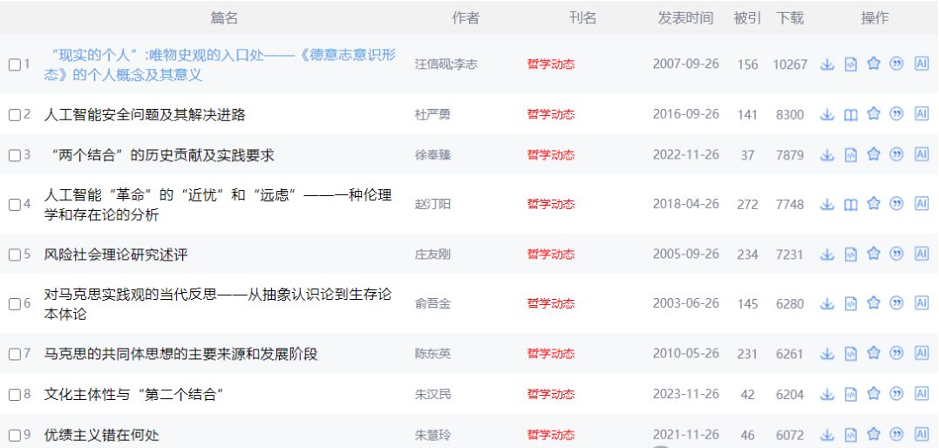Click citation count 272 for 赵汀阳's article
Image resolution: width=939 pixels, height=448 pixels.
[747, 204]
